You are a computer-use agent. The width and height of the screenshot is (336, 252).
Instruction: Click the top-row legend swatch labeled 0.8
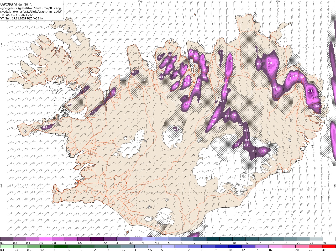pos(58,239)
